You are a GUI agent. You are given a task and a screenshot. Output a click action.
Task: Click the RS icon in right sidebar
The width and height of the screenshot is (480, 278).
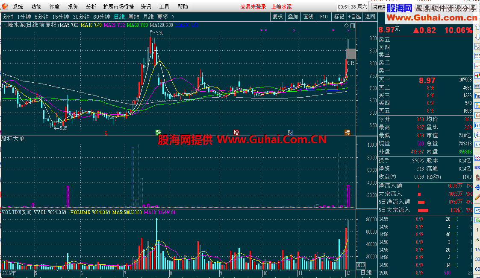tap(477, 168)
